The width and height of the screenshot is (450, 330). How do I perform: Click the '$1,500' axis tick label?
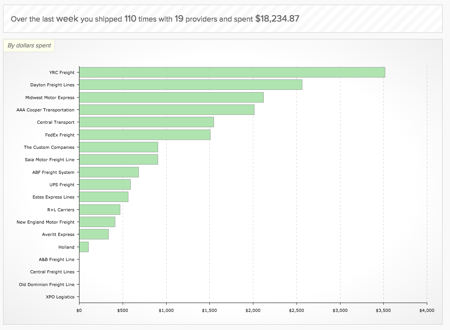point(209,310)
